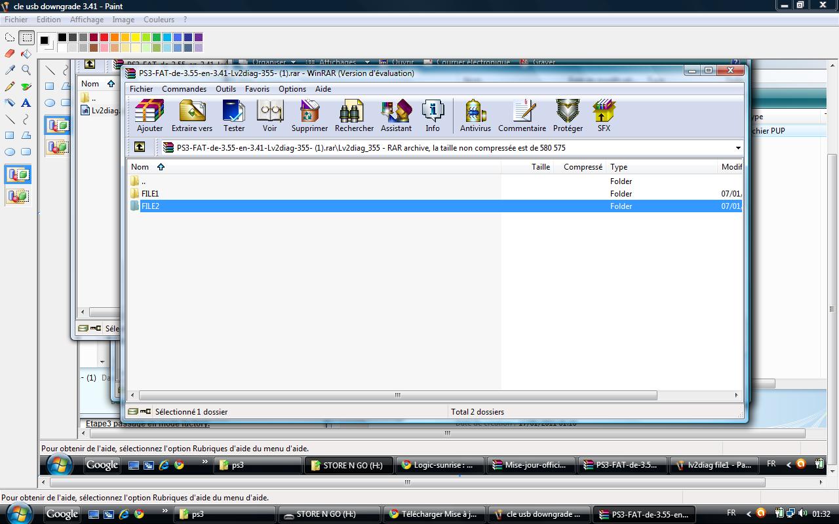
Task: Switch to cle usb downgrade taskbar button
Action: point(539,514)
